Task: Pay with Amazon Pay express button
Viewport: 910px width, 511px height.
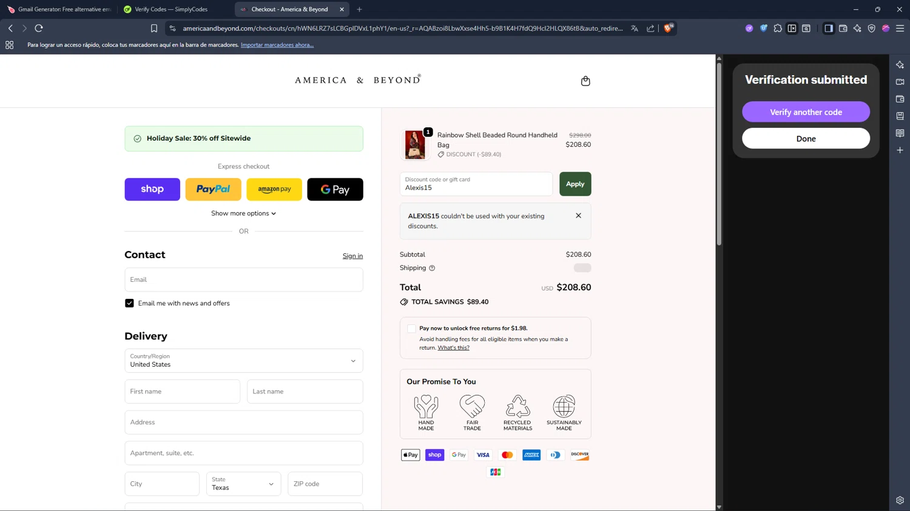Action: pos(274,189)
